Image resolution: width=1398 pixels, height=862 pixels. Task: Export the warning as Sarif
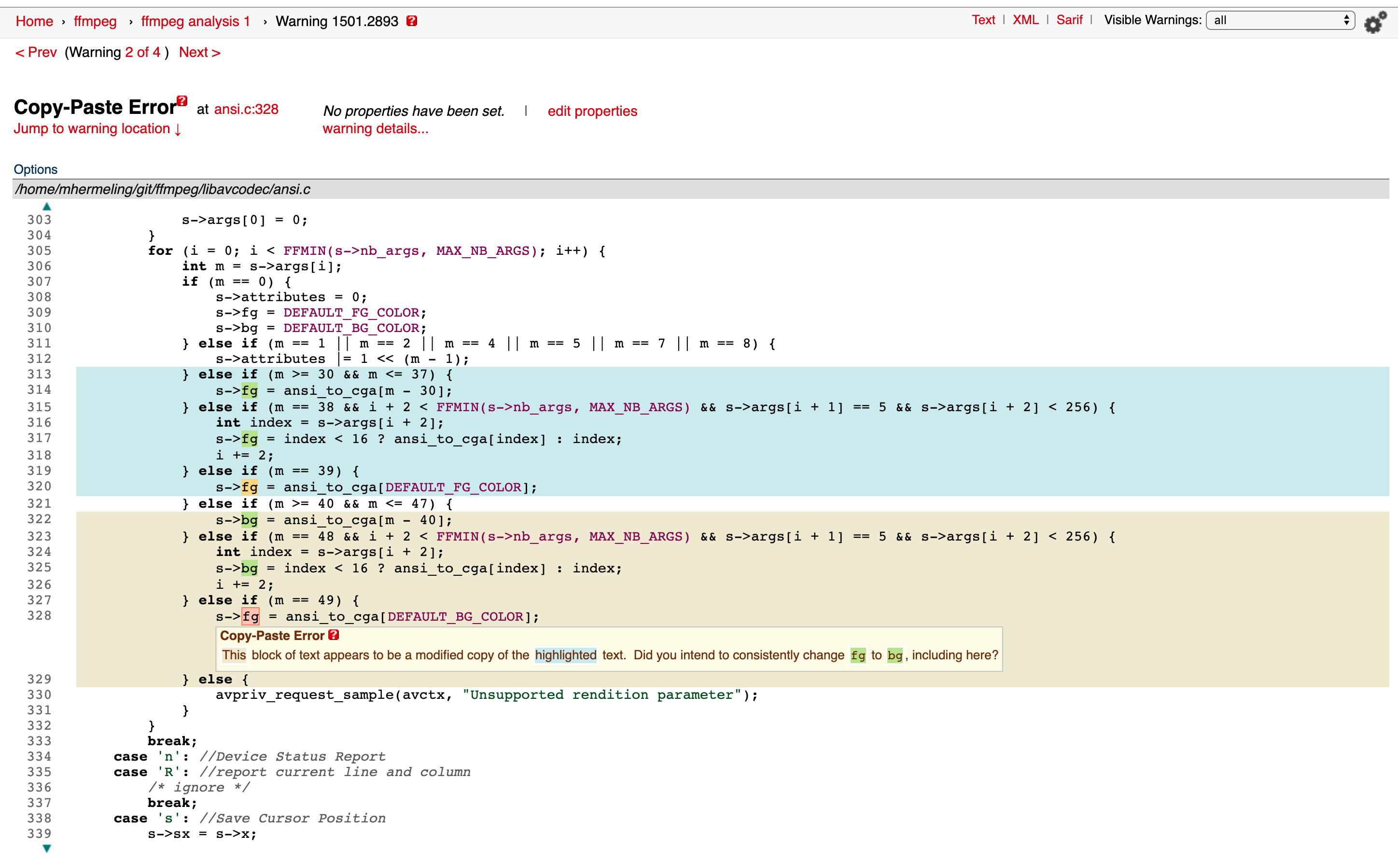coord(1069,20)
